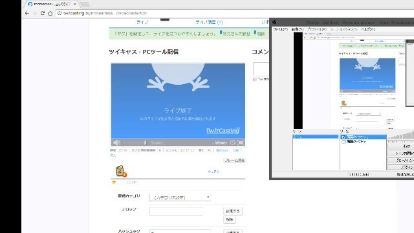Go to the browser home icon

point(50,13)
